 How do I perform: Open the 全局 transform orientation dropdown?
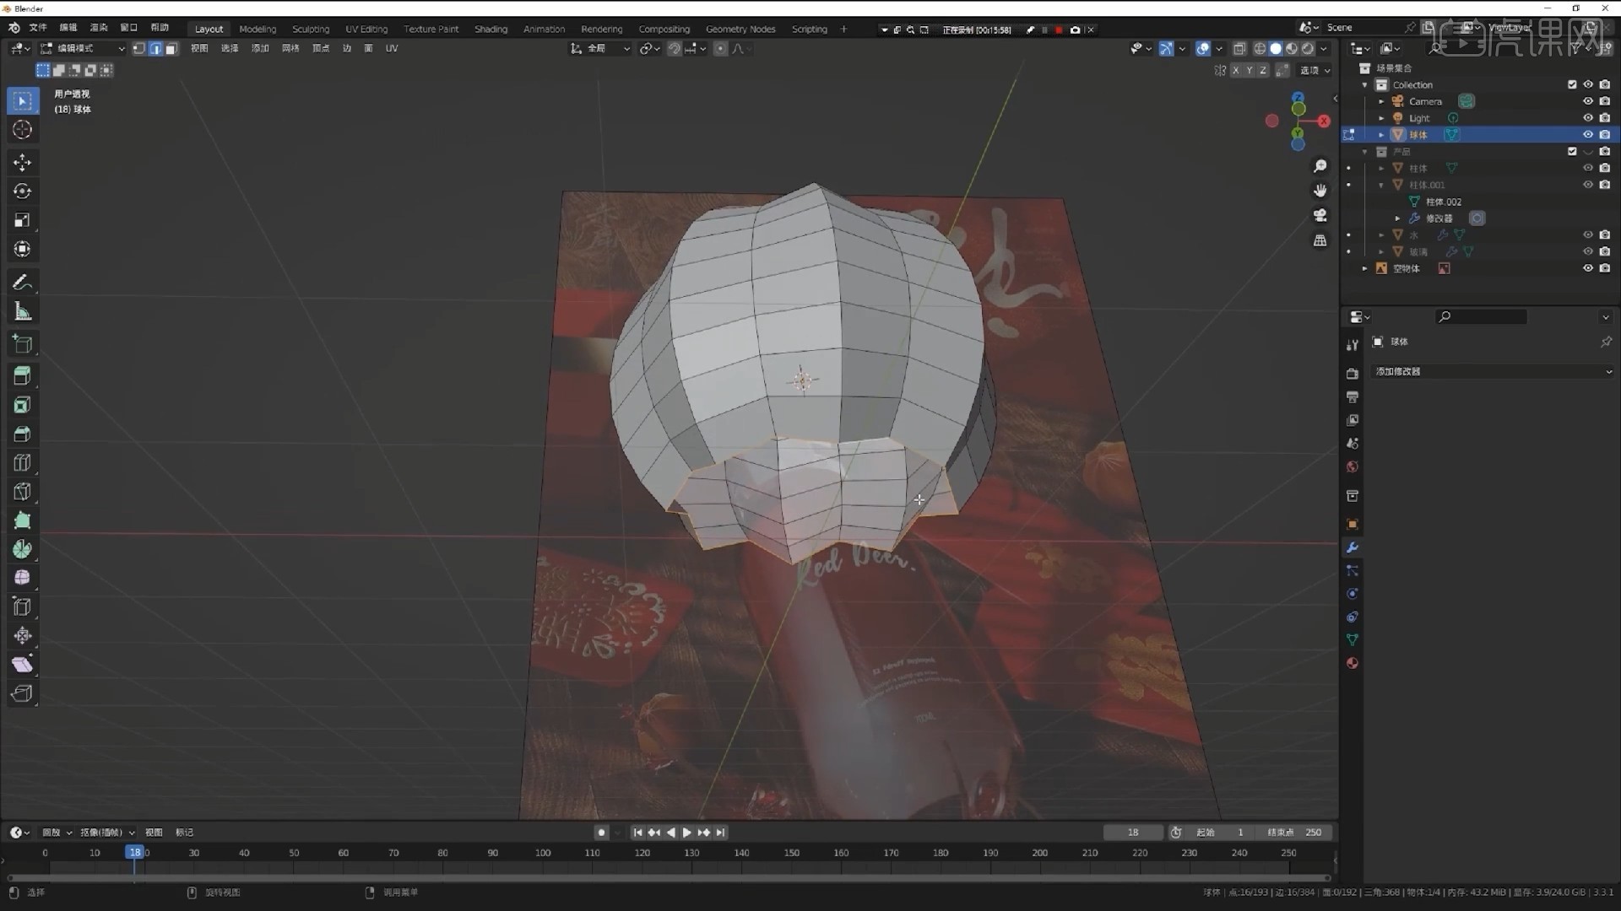601,49
